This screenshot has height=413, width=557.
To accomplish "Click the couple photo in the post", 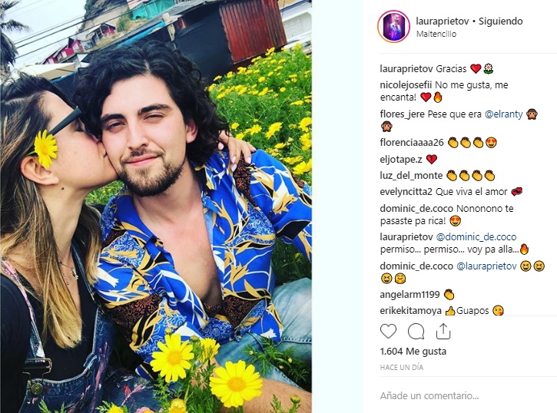I will pyautogui.click(x=156, y=206).
